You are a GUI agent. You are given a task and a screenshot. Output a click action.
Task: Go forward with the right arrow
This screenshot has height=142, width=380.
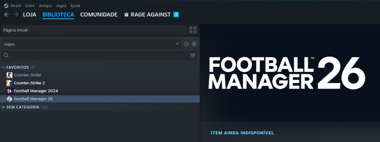[16, 15]
